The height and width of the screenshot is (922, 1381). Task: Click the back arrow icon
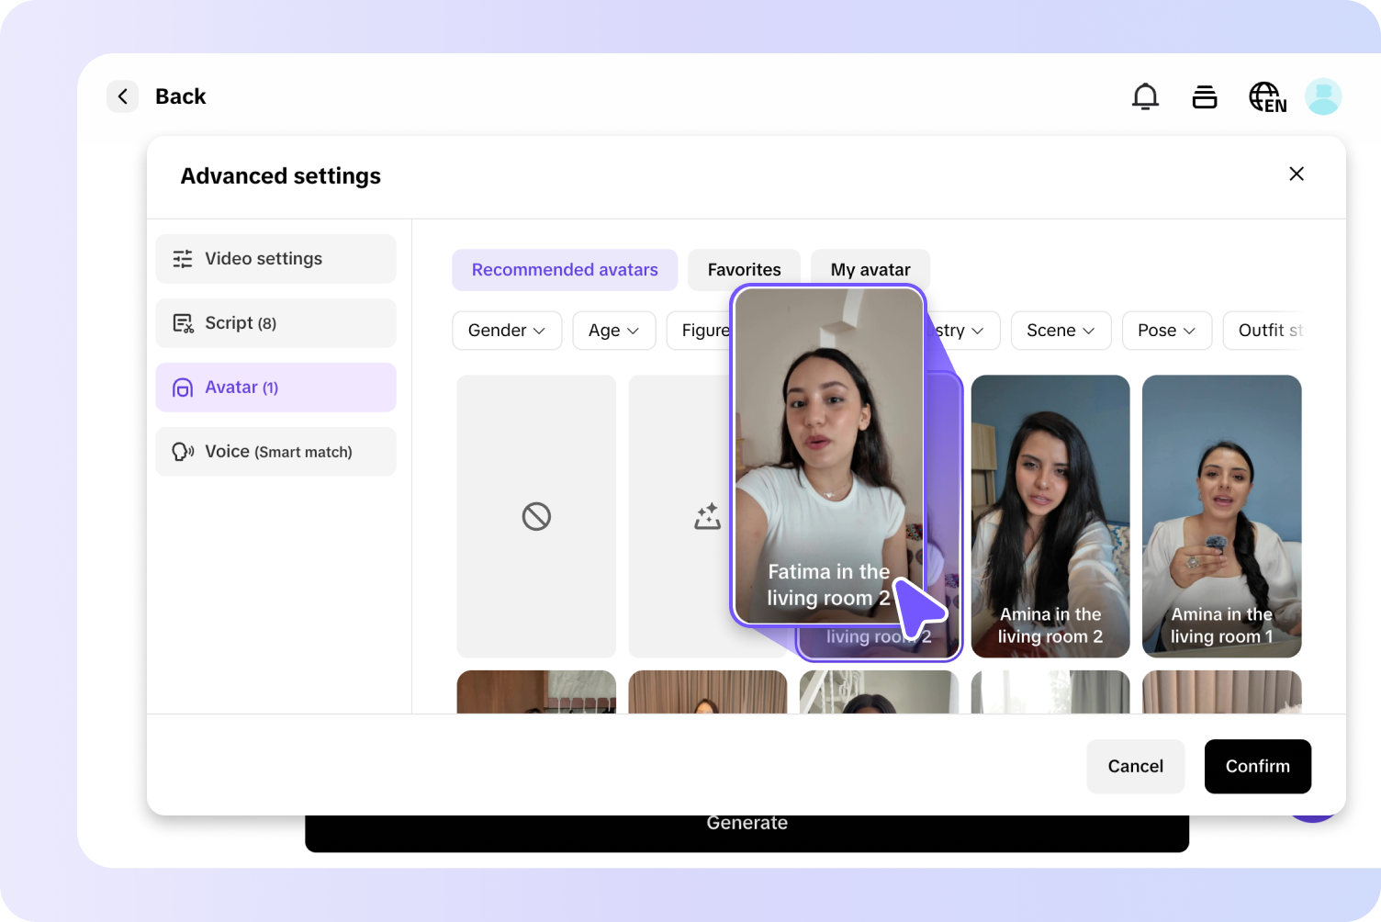pyautogui.click(x=122, y=96)
